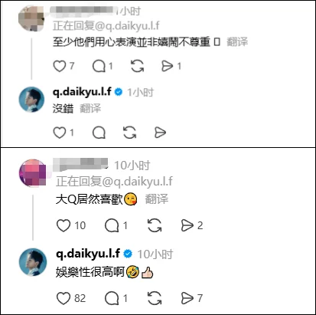The image size is (316, 315).
Task: Like the comment with 7 likes
Action: pos(60,66)
